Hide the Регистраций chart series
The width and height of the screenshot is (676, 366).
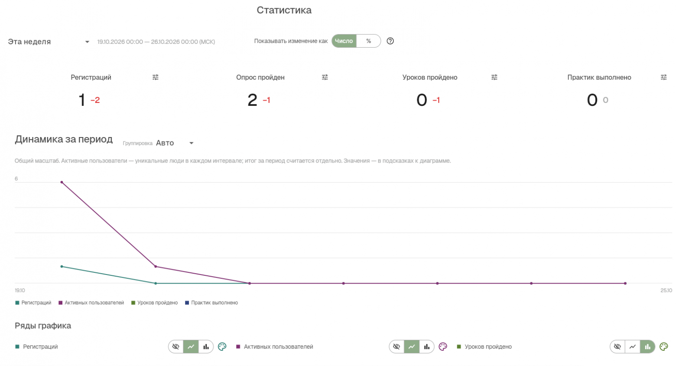(x=176, y=347)
